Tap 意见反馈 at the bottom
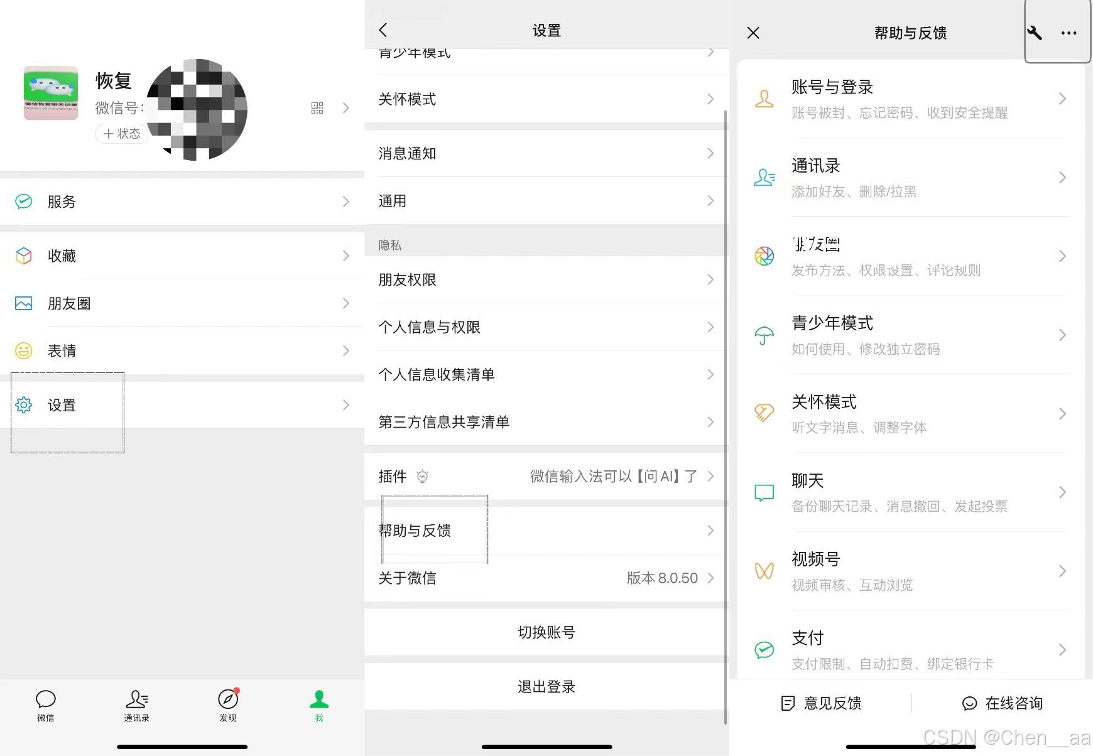1093x756 pixels. click(820, 703)
